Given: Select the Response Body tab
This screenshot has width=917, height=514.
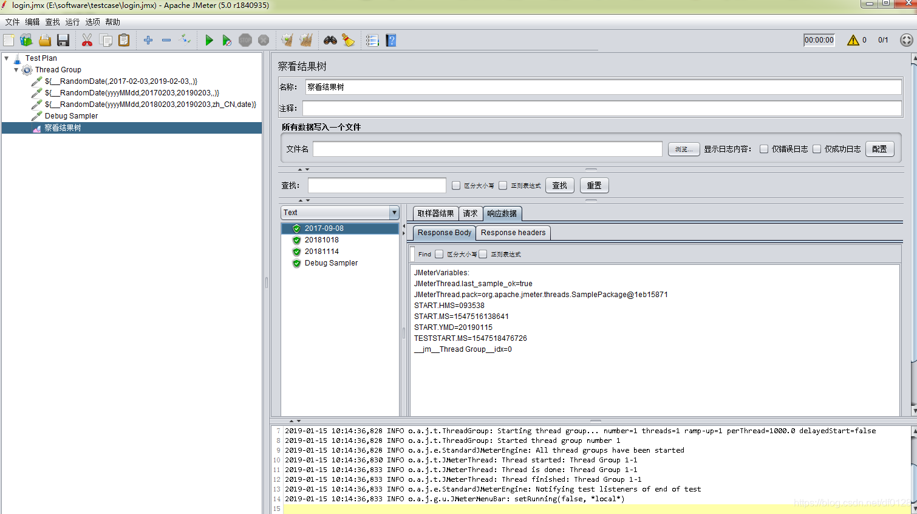Looking at the screenshot, I should [445, 233].
